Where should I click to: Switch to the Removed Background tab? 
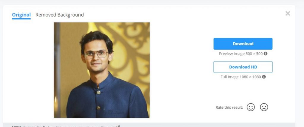coord(59,15)
